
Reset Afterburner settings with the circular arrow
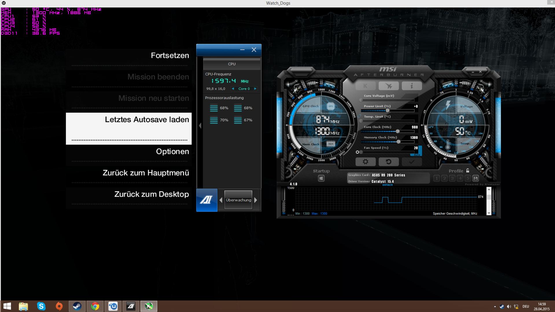coord(388,162)
